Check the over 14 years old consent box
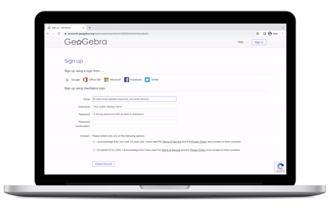Viewport: 335px width, 209px height. pos(94,142)
